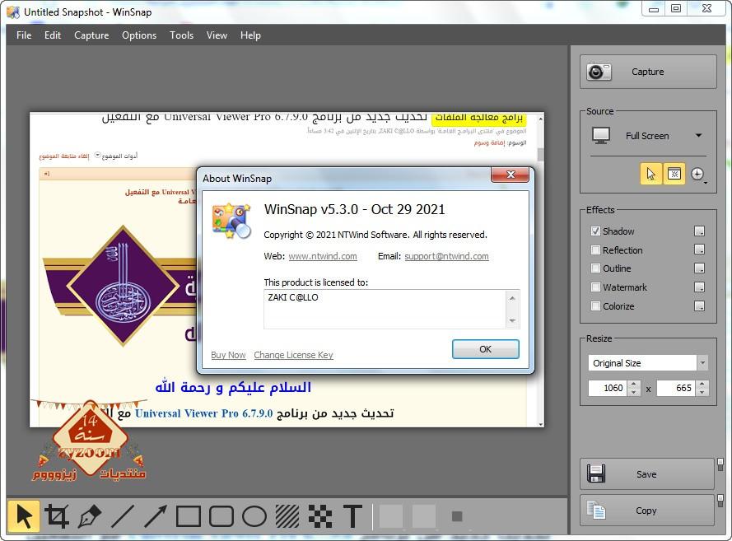
Task: Select the Pixelate checkerboard tool
Action: pyautogui.click(x=320, y=516)
